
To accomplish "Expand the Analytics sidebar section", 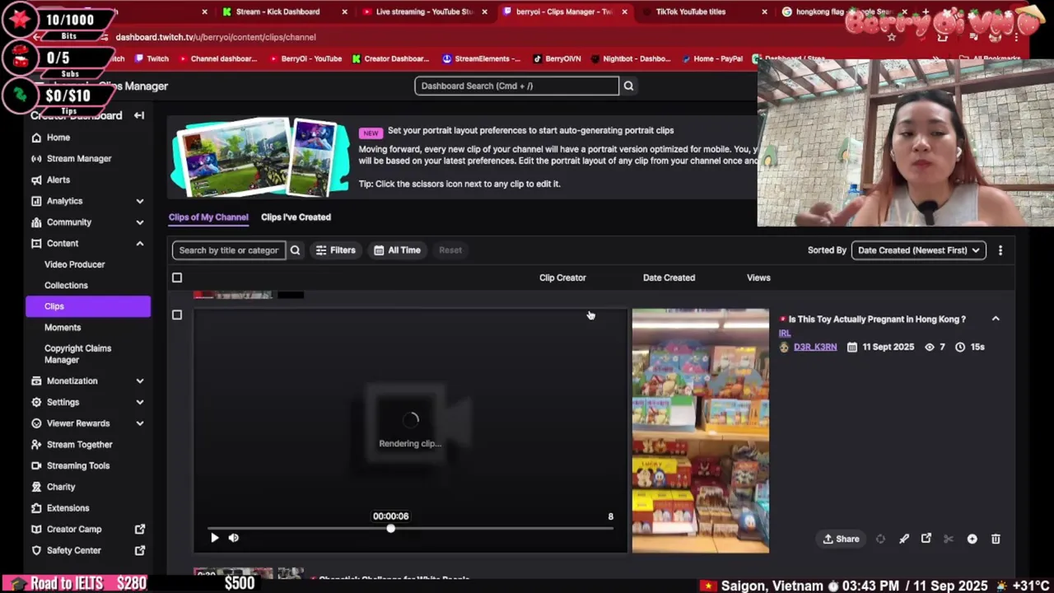I will [139, 201].
